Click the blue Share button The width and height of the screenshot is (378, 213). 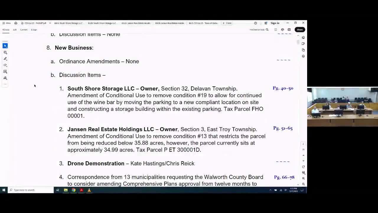click(300, 30)
